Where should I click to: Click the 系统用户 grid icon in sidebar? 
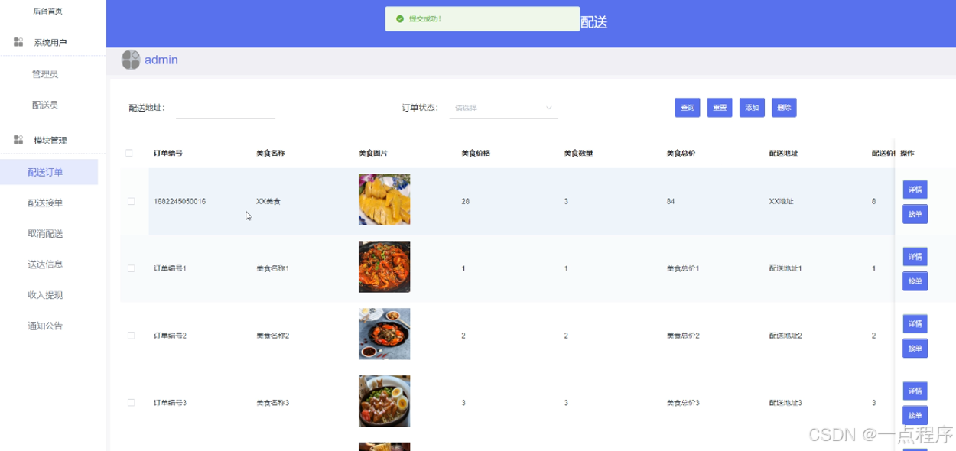17,41
